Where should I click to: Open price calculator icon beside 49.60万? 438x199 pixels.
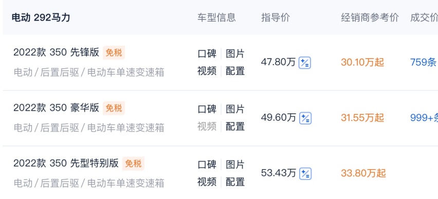click(x=305, y=118)
